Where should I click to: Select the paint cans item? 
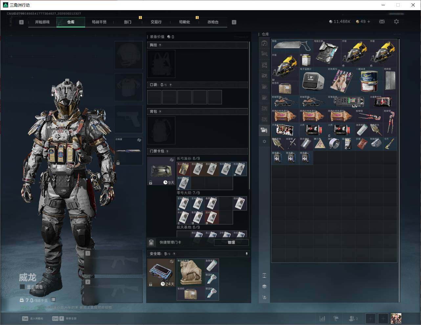[369, 81]
